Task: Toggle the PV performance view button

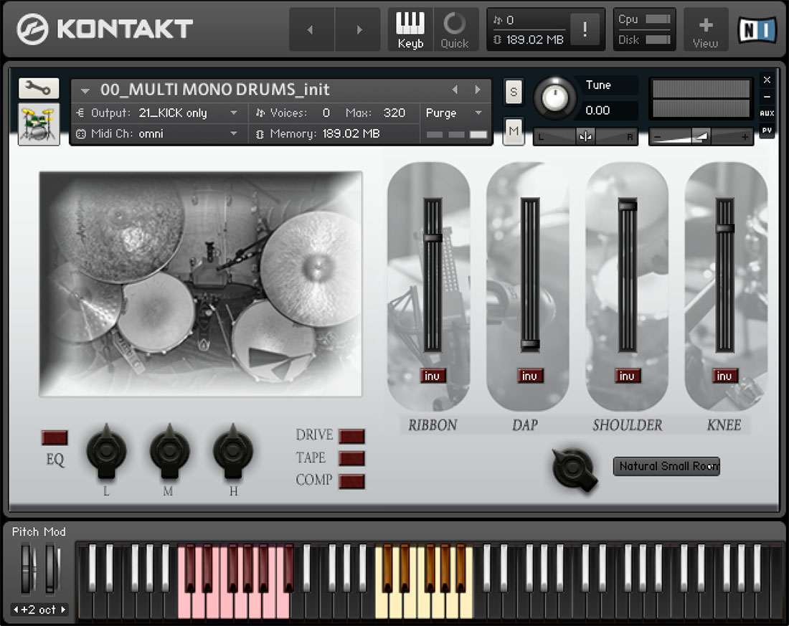Action: click(767, 131)
